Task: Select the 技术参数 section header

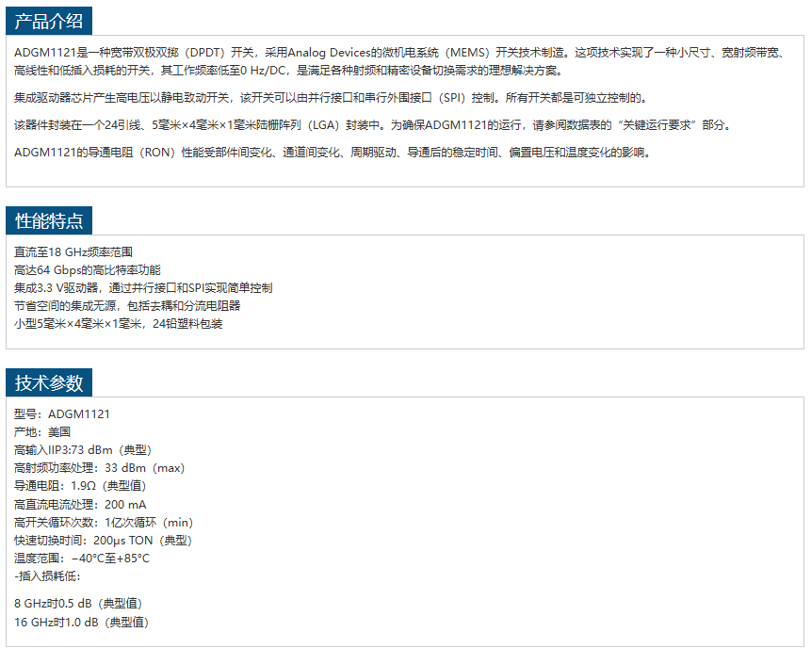Action: point(49,382)
